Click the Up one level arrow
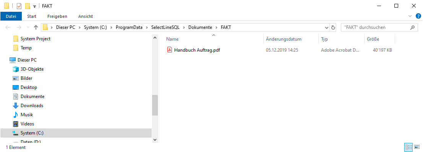 click(36, 27)
